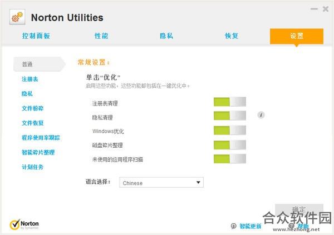Select 普通 in the settings sidebar
Screen dimensions: 334x235
pyautogui.click(x=39, y=64)
